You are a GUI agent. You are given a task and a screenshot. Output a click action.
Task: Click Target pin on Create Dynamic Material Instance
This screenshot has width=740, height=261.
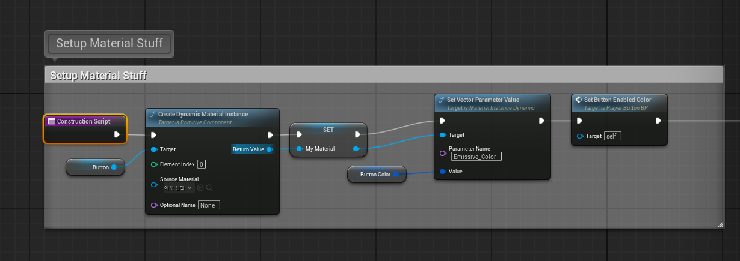coord(154,149)
